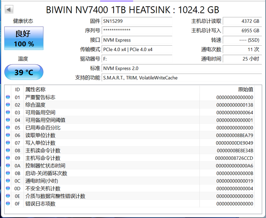Click the 良好 100 % health status button

(x=24, y=38)
